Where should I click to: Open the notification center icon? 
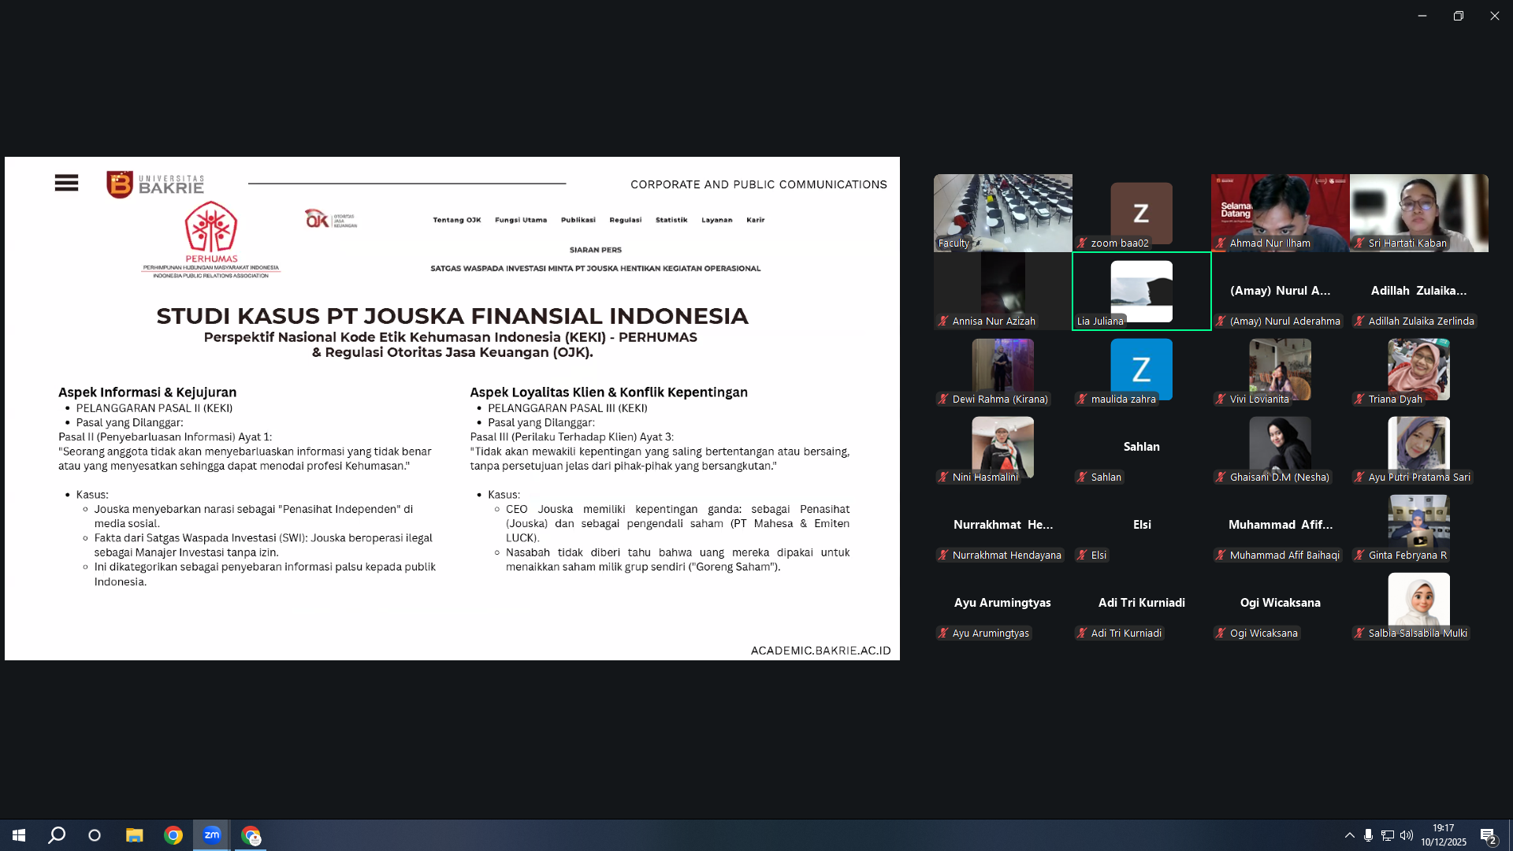[1489, 835]
